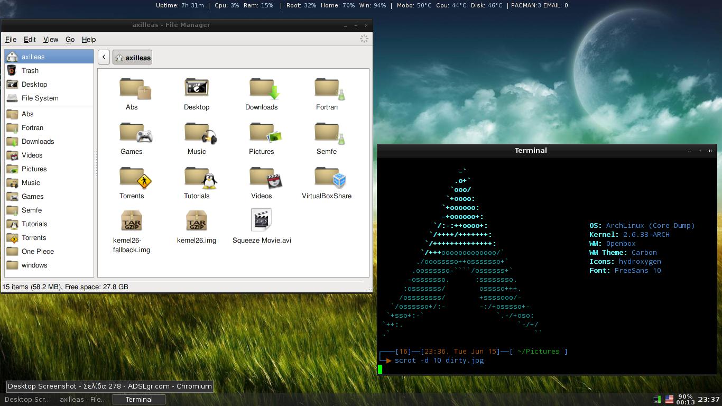Click the axilleas path bar button
Image resolution: width=722 pixels, height=406 pixels.
point(132,58)
